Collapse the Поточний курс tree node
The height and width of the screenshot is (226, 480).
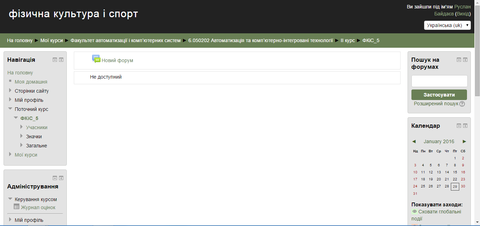[10, 109]
